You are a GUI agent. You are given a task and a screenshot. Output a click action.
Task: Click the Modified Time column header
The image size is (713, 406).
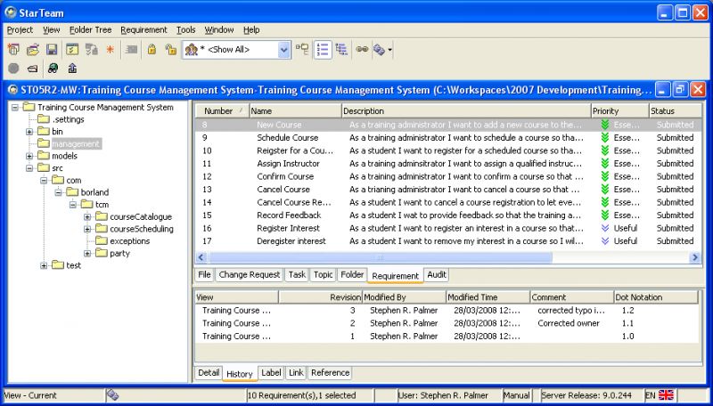[487, 296]
